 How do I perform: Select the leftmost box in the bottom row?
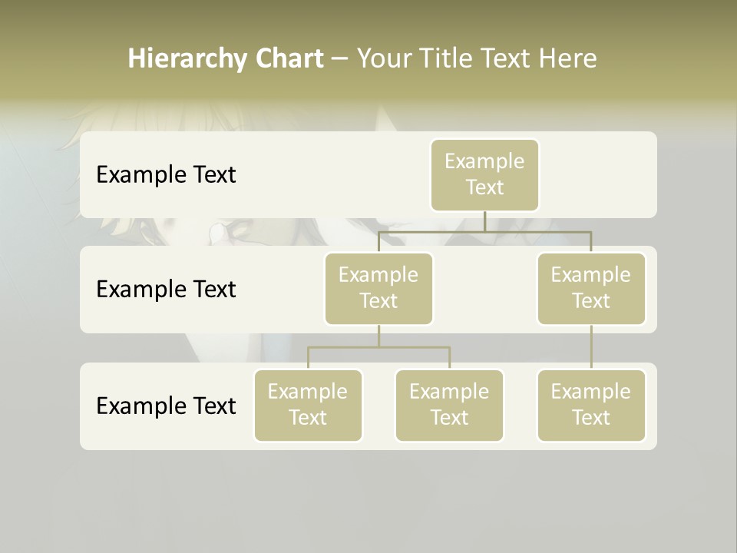point(308,406)
